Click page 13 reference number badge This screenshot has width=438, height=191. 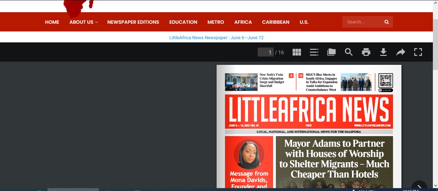[x=301, y=76]
